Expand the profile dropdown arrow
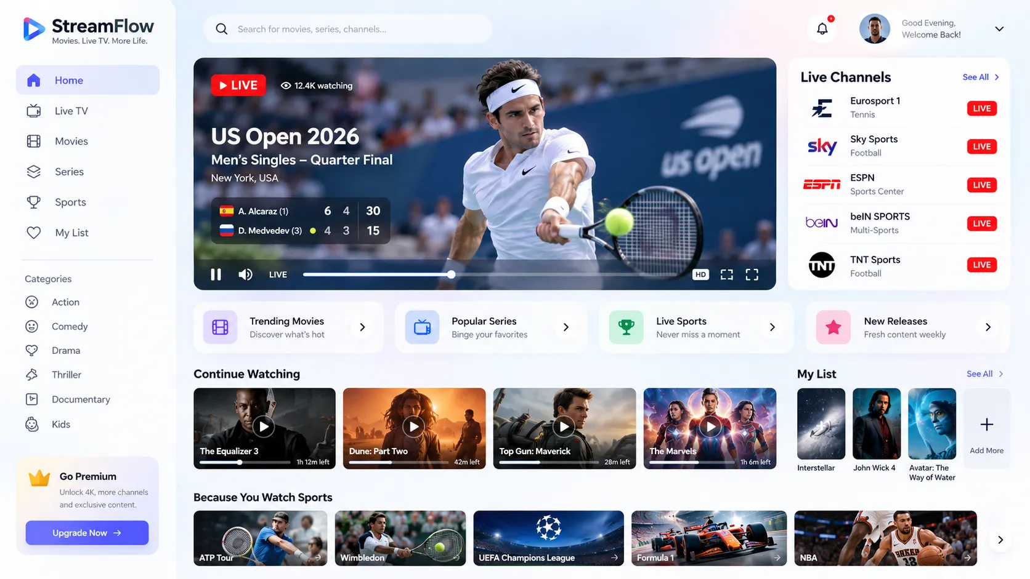This screenshot has height=579, width=1030. pos(999,29)
